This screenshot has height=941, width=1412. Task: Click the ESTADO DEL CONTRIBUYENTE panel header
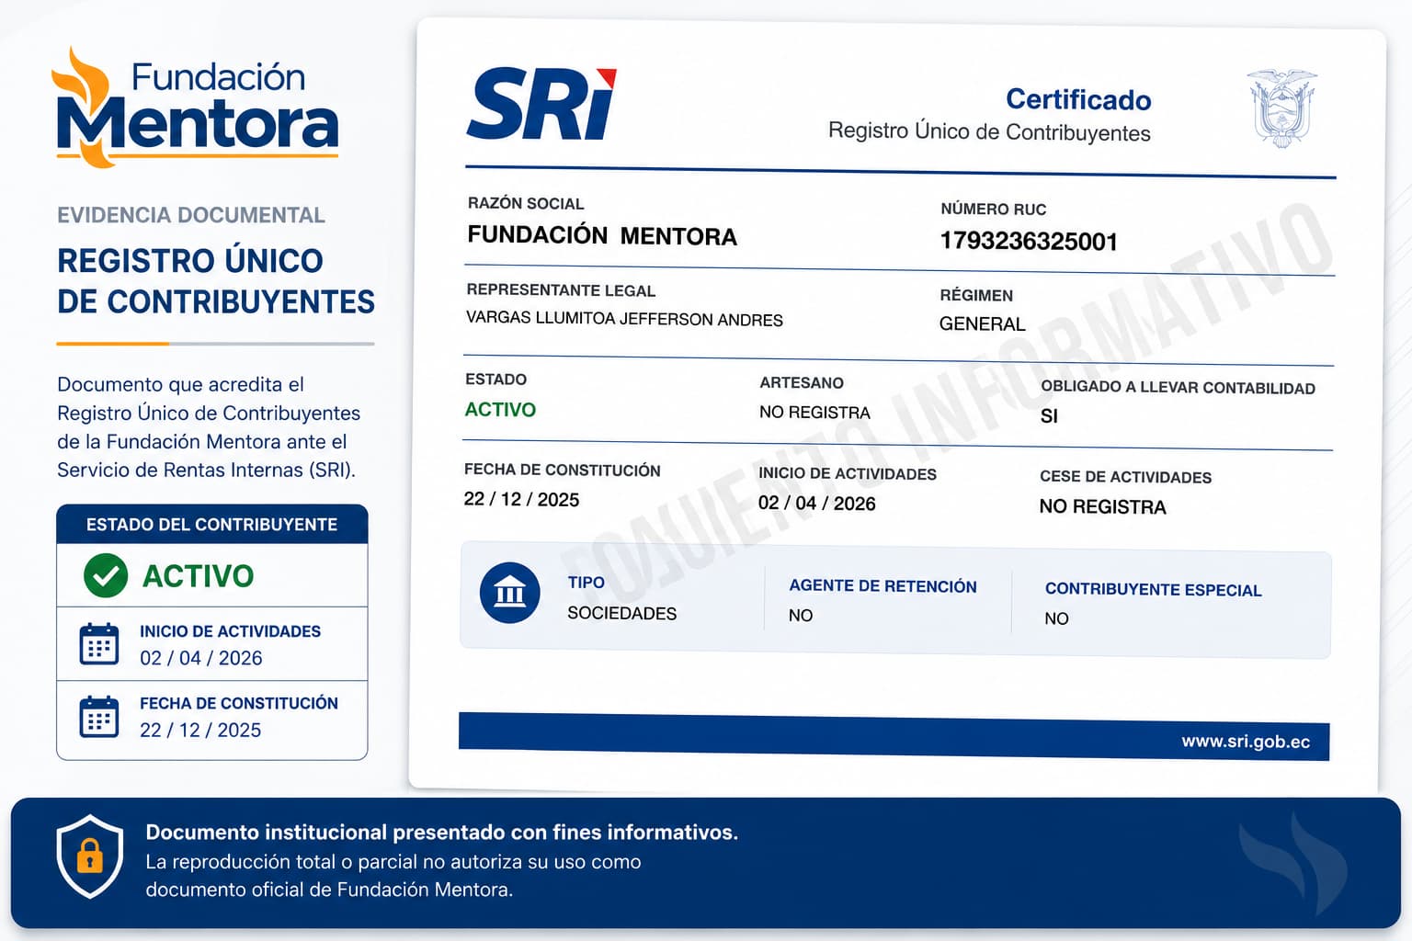211,525
